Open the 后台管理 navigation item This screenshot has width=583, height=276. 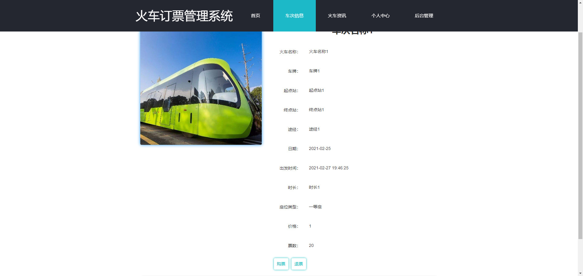click(x=424, y=16)
